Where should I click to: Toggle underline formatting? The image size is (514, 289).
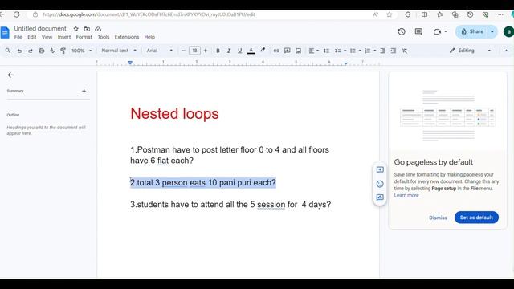click(239, 51)
